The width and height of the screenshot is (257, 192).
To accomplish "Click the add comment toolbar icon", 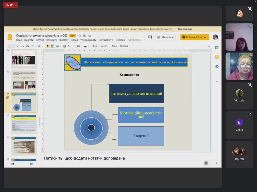I will click(78, 46).
